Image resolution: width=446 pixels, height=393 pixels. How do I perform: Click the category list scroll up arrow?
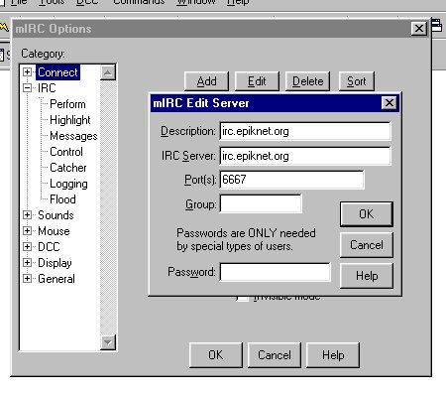point(108,72)
